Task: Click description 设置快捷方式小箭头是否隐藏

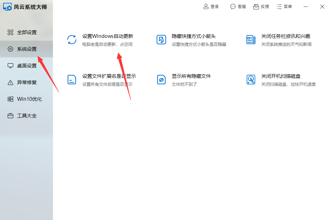Action: (x=199, y=44)
